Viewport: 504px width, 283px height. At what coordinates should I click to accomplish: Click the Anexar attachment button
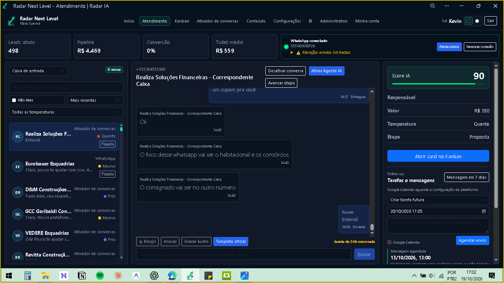[170, 241]
